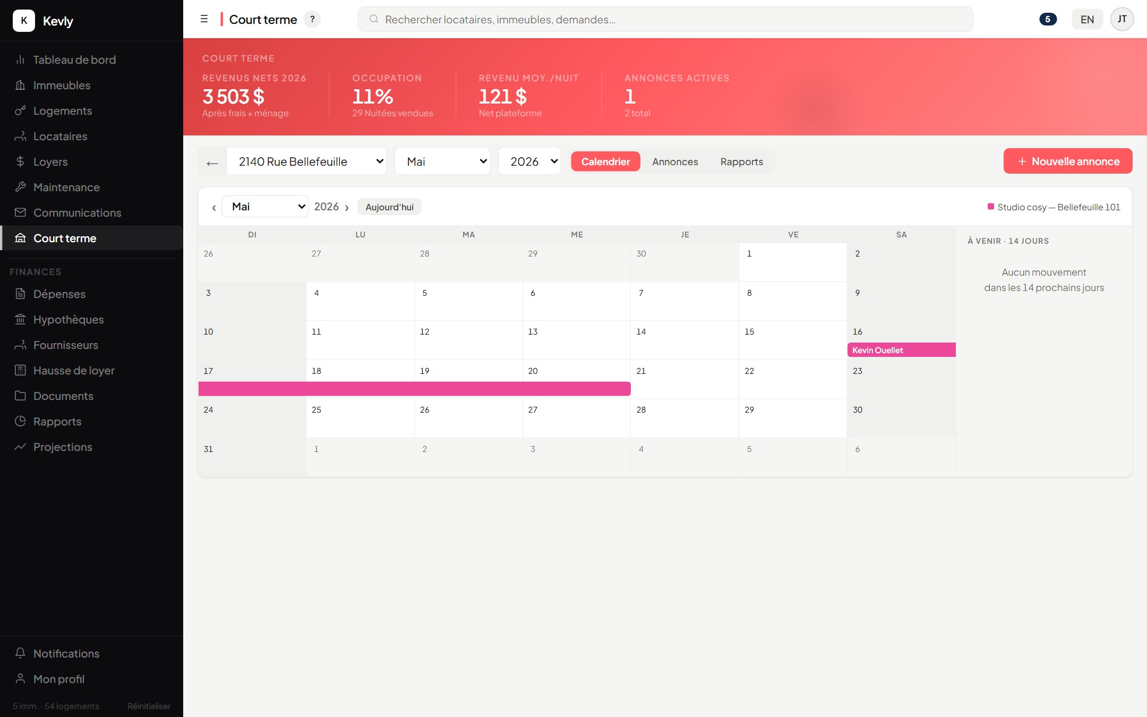
Task: Select Court terme sidebar item
Action: (91, 238)
